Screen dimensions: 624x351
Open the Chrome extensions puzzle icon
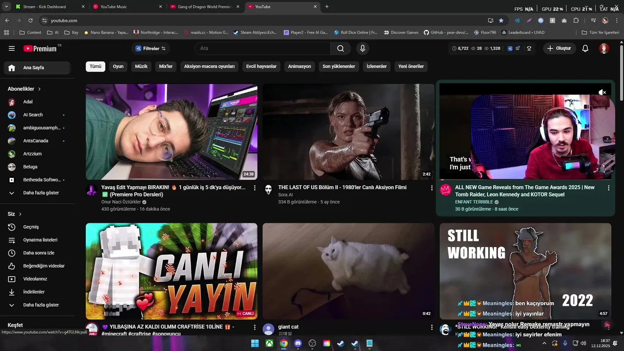coord(576,20)
